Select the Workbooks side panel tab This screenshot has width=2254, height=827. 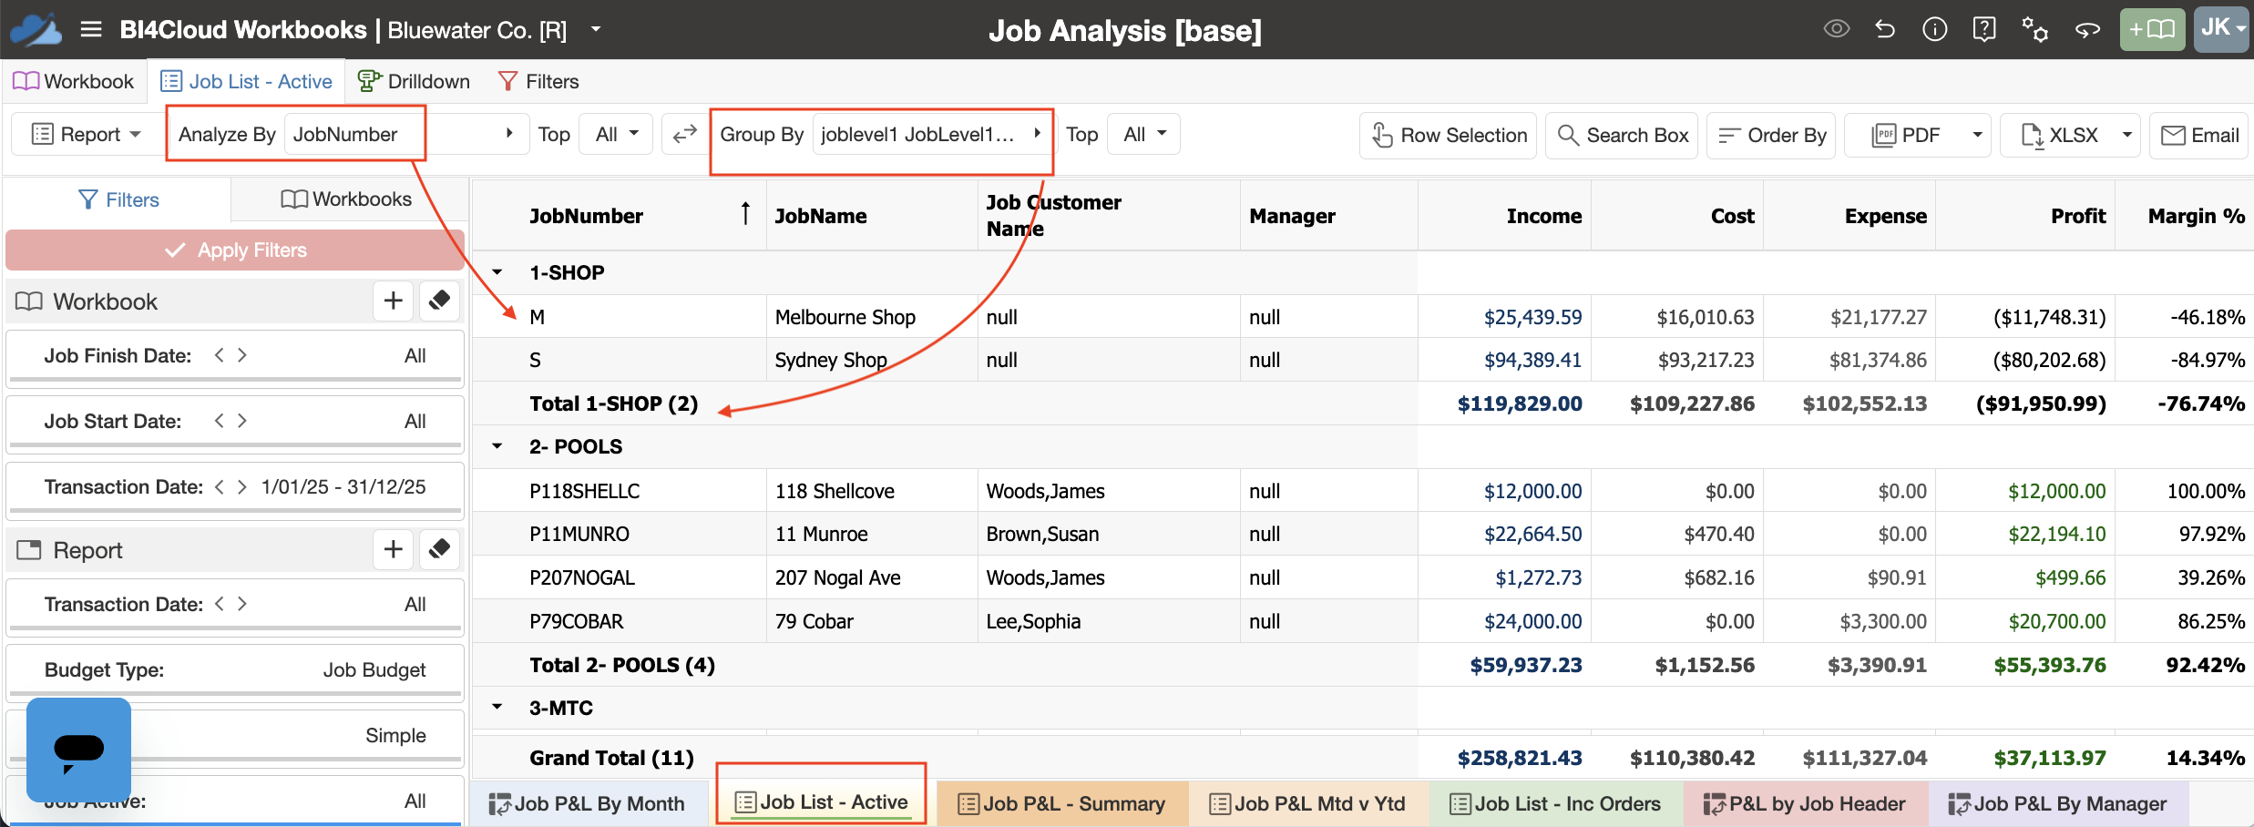pos(346,199)
